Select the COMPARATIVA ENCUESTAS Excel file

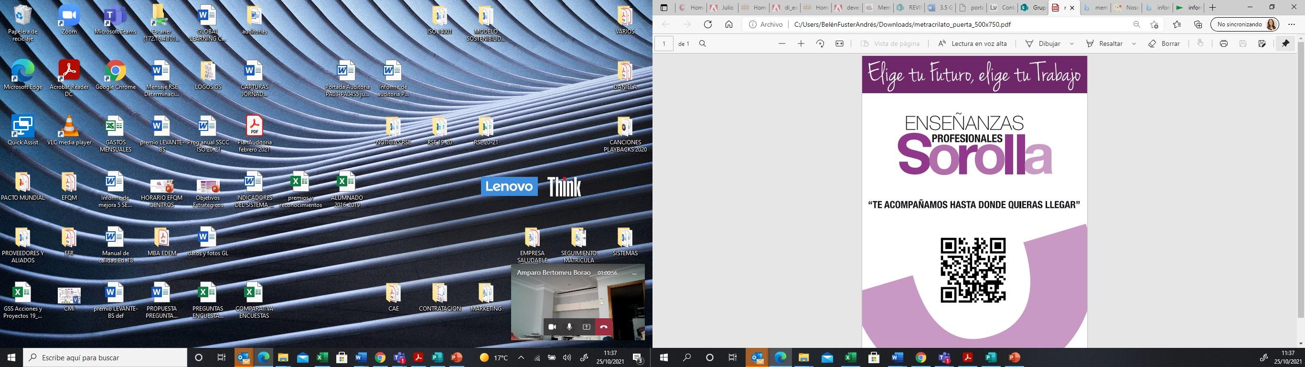[x=254, y=301]
